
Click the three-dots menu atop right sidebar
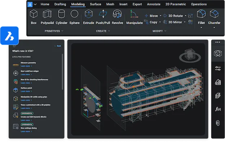point(218,42)
